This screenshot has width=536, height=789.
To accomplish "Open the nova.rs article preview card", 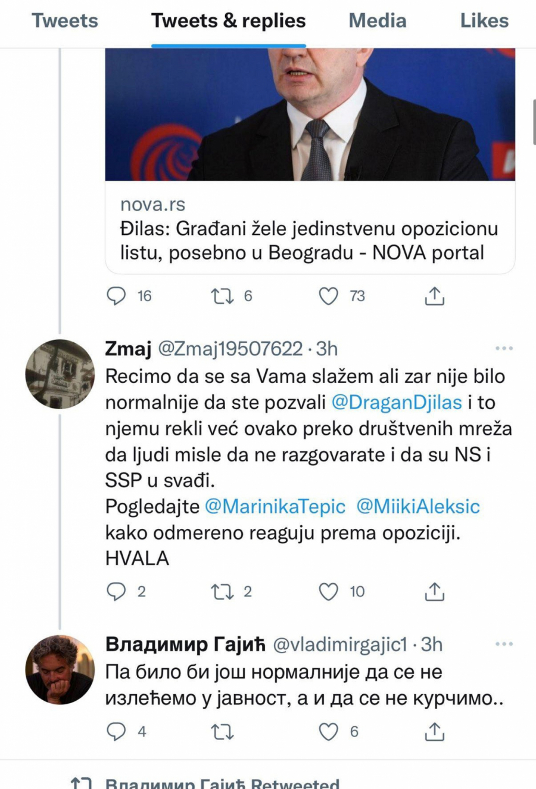I will 310,230.
